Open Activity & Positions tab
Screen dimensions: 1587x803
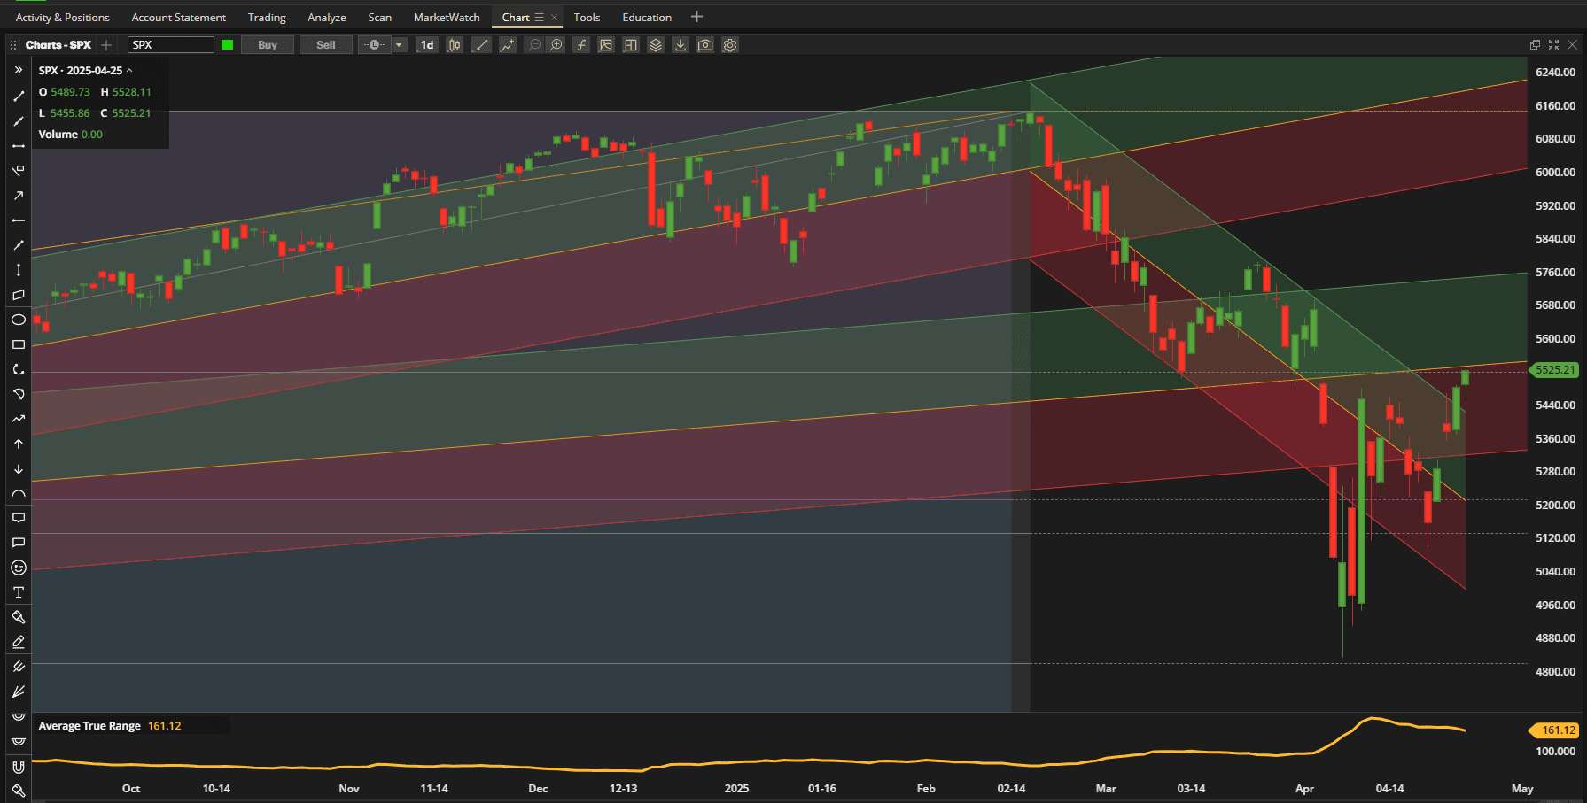pyautogui.click(x=63, y=18)
